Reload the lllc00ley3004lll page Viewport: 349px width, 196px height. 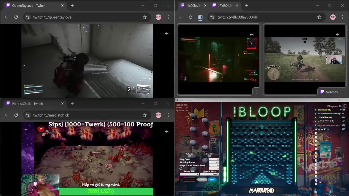tap(191, 17)
